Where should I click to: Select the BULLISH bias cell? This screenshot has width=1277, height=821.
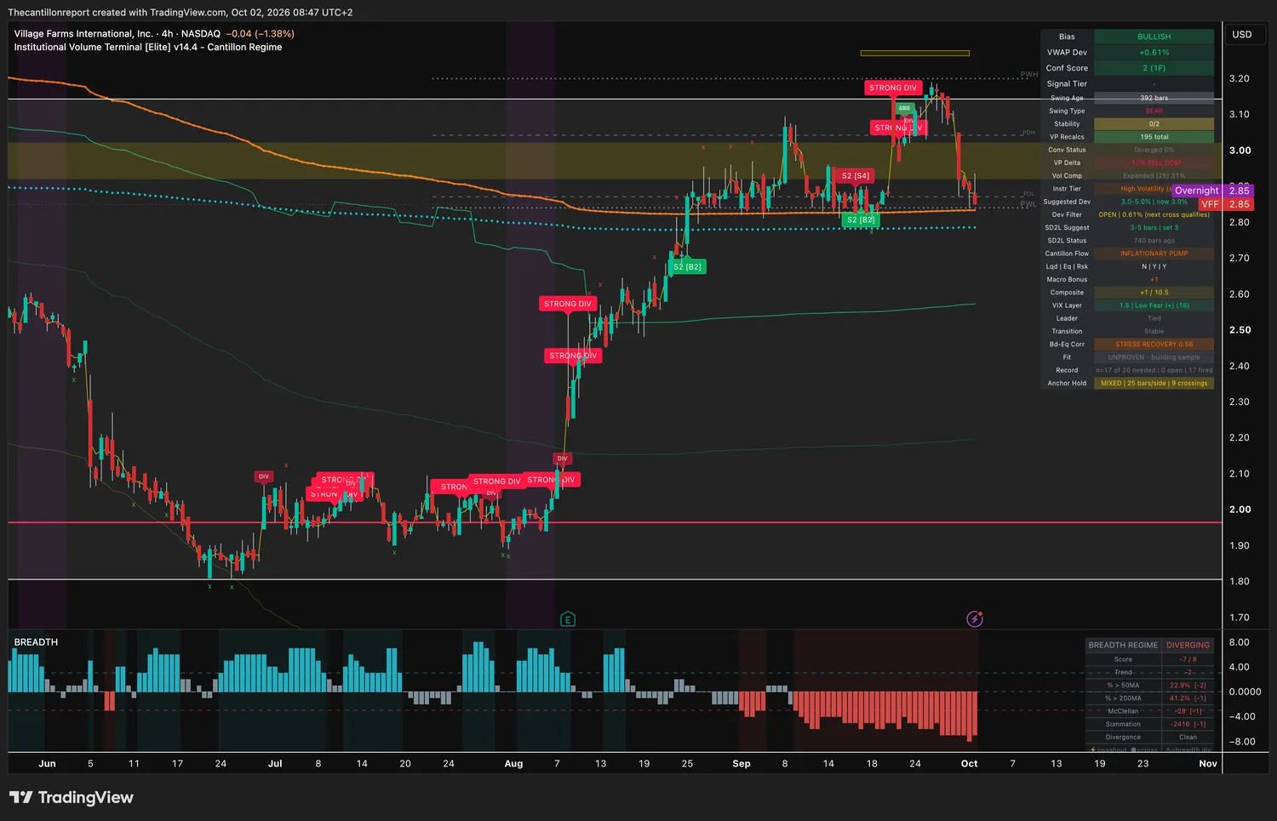(x=1154, y=37)
